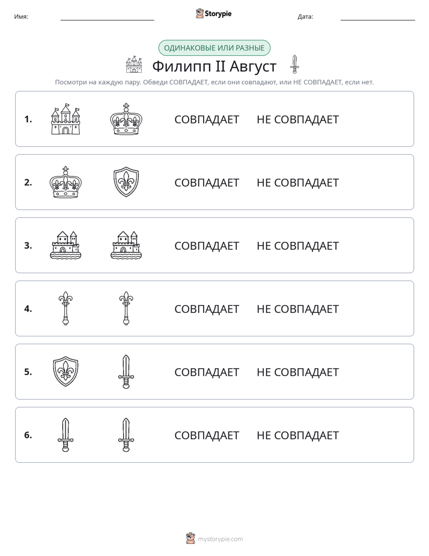
Task: Select СОВПАДАЕТ for row 3
Action: [207, 246]
